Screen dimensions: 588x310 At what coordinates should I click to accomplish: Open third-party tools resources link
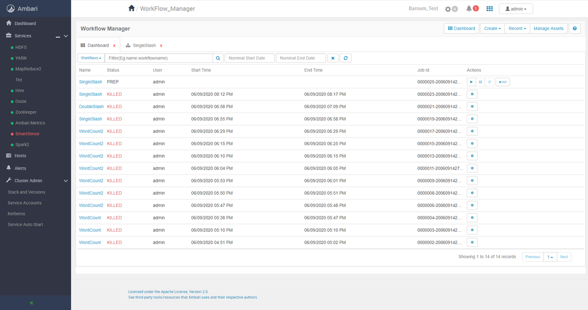pyautogui.click(x=192, y=298)
